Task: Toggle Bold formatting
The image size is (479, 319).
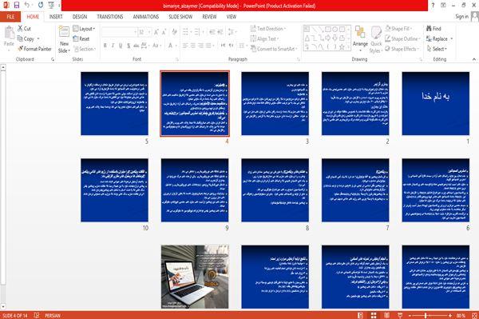Action: [105, 46]
